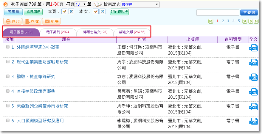The width and height of the screenshot is (262, 134).
Task: Click the 存檔 save file button
Action: point(32,21)
